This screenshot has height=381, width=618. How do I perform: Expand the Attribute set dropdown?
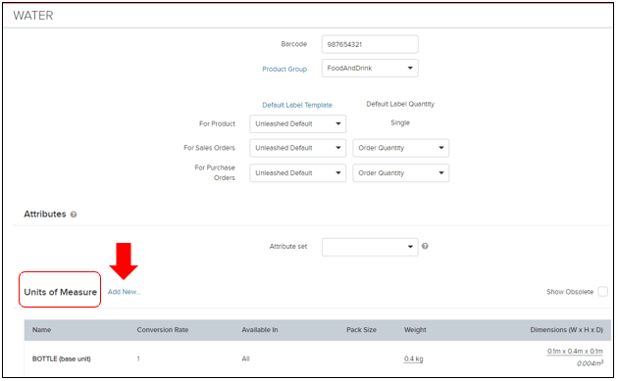tap(370, 247)
